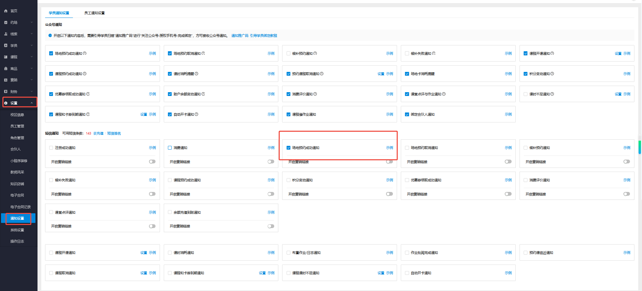Uncheck the 课时消耗提醒 checkbox
This screenshot has height=291, width=642.
[x=170, y=74]
